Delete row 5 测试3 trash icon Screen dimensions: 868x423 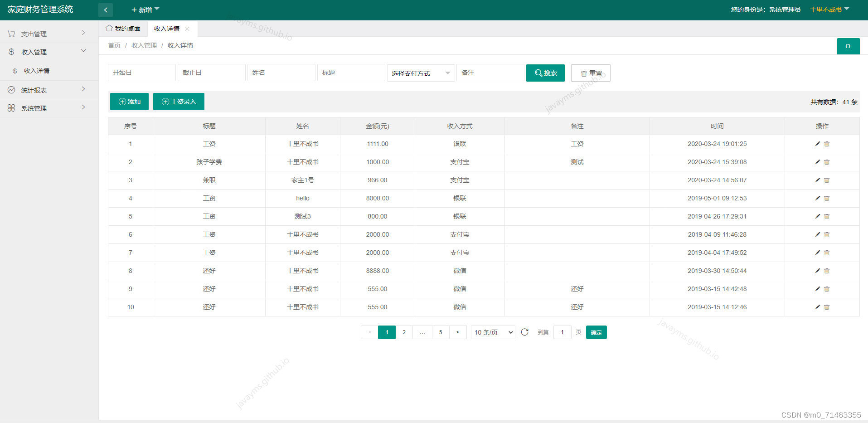point(827,216)
